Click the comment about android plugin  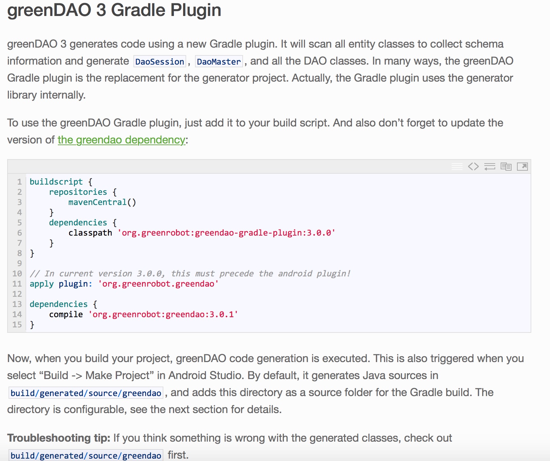pyautogui.click(x=190, y=274)
